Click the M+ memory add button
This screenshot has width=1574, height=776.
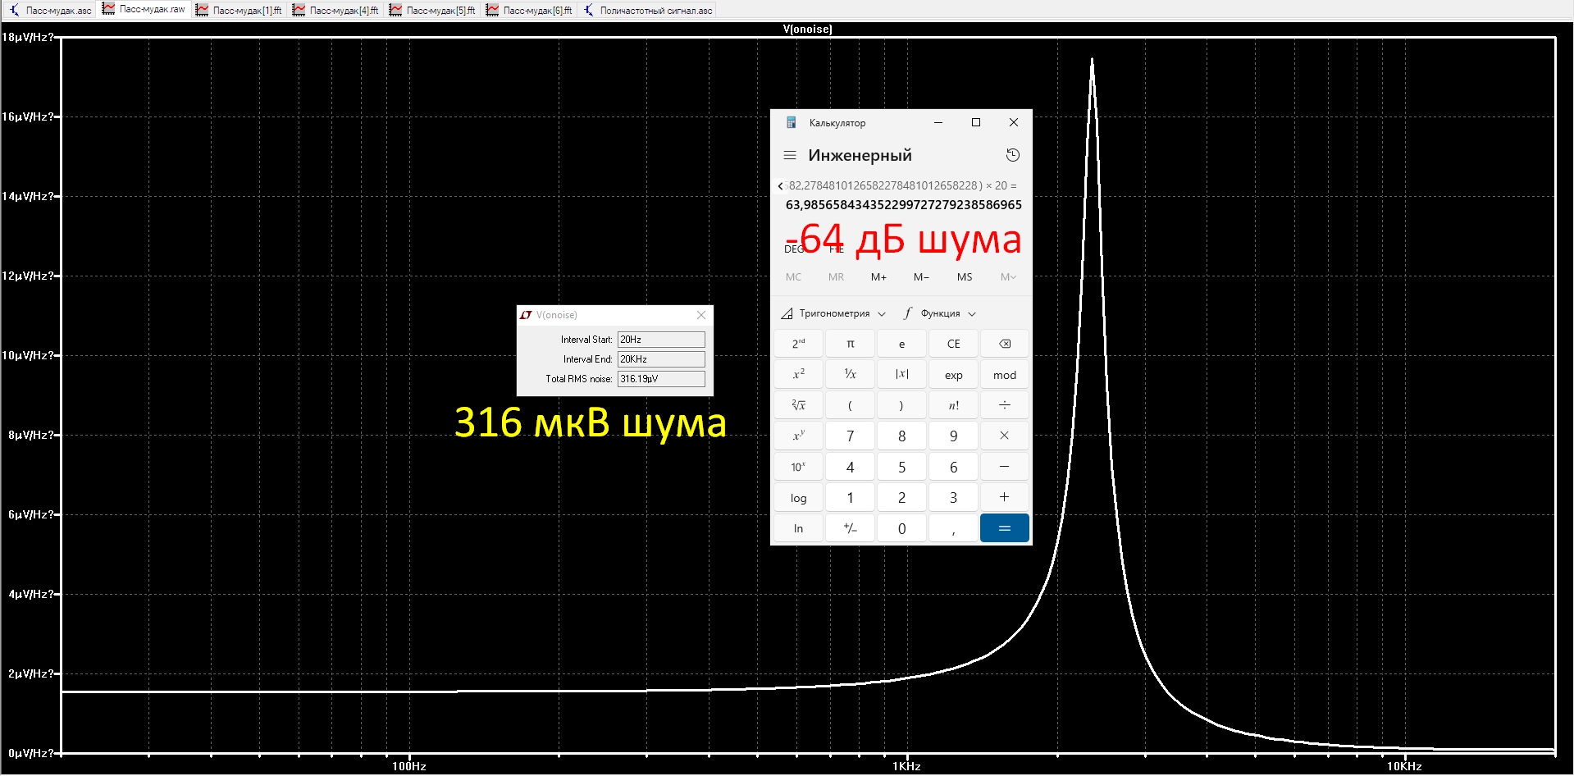(878, 277)
